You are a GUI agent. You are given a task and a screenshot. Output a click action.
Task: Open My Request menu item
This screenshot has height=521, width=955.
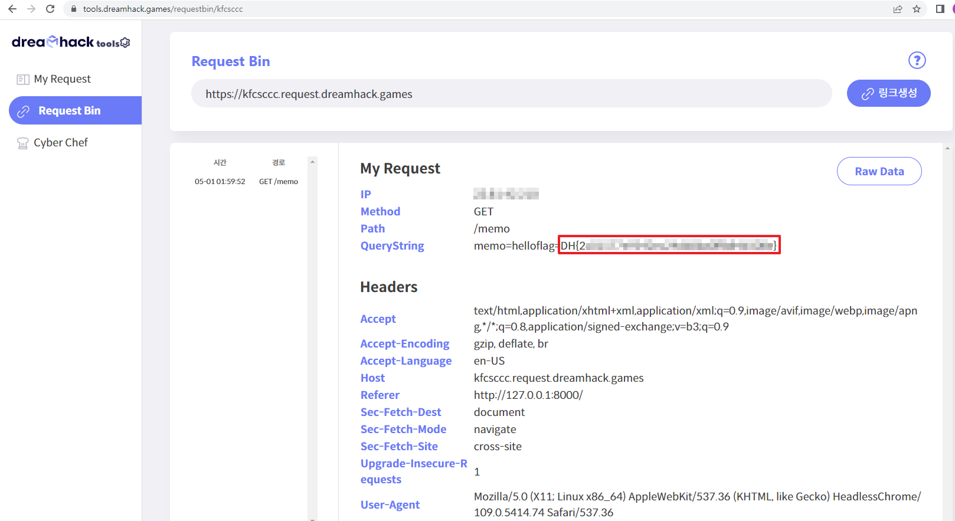pyautogui.click(x=62, y=79)
